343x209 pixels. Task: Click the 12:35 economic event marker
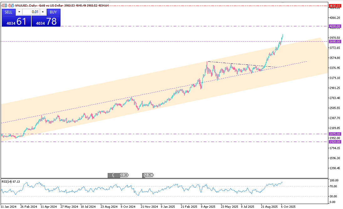pos(148,175)
